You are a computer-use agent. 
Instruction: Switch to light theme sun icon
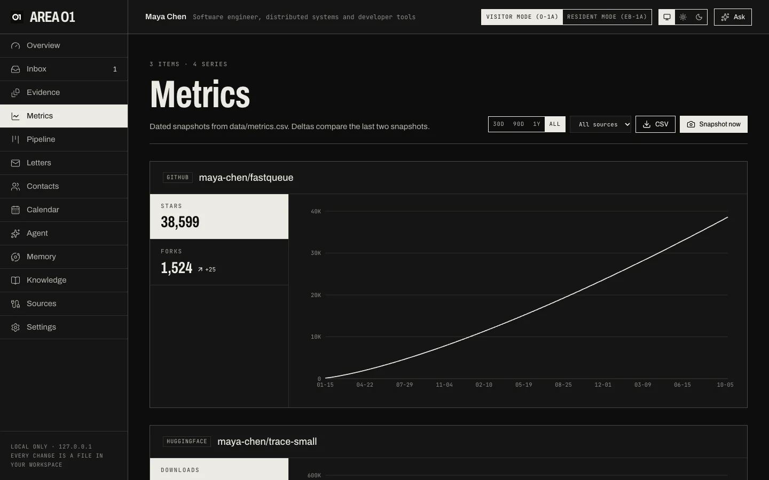click(683, 17)
